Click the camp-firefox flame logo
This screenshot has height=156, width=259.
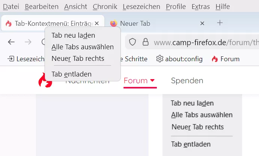[x=45, y=80]
